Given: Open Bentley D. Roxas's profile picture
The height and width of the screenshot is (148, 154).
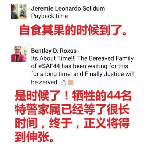Looking at the screenshot, I should pyautogui.click(x=19, y=54).
